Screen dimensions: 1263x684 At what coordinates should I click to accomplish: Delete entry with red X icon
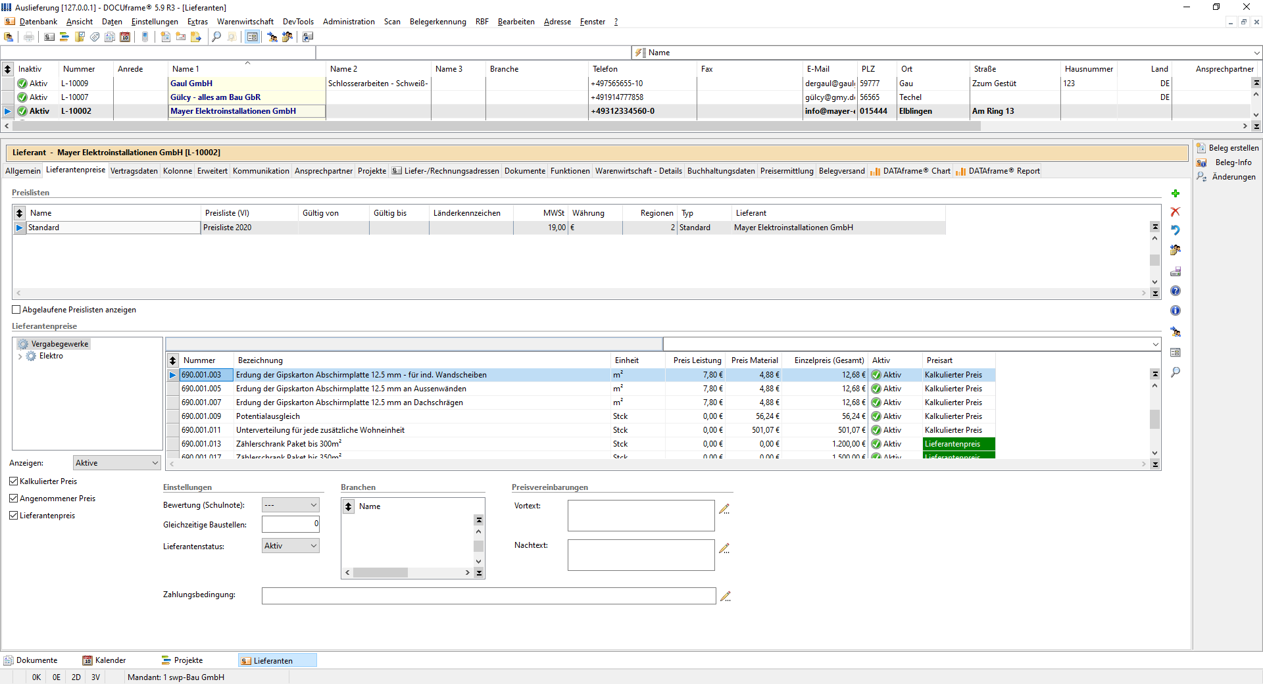[1176, 212]
